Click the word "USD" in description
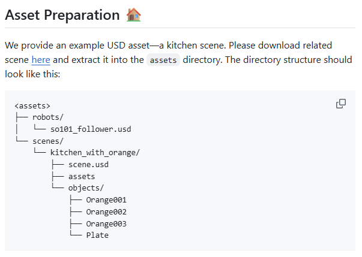 (x=116, y=46)
